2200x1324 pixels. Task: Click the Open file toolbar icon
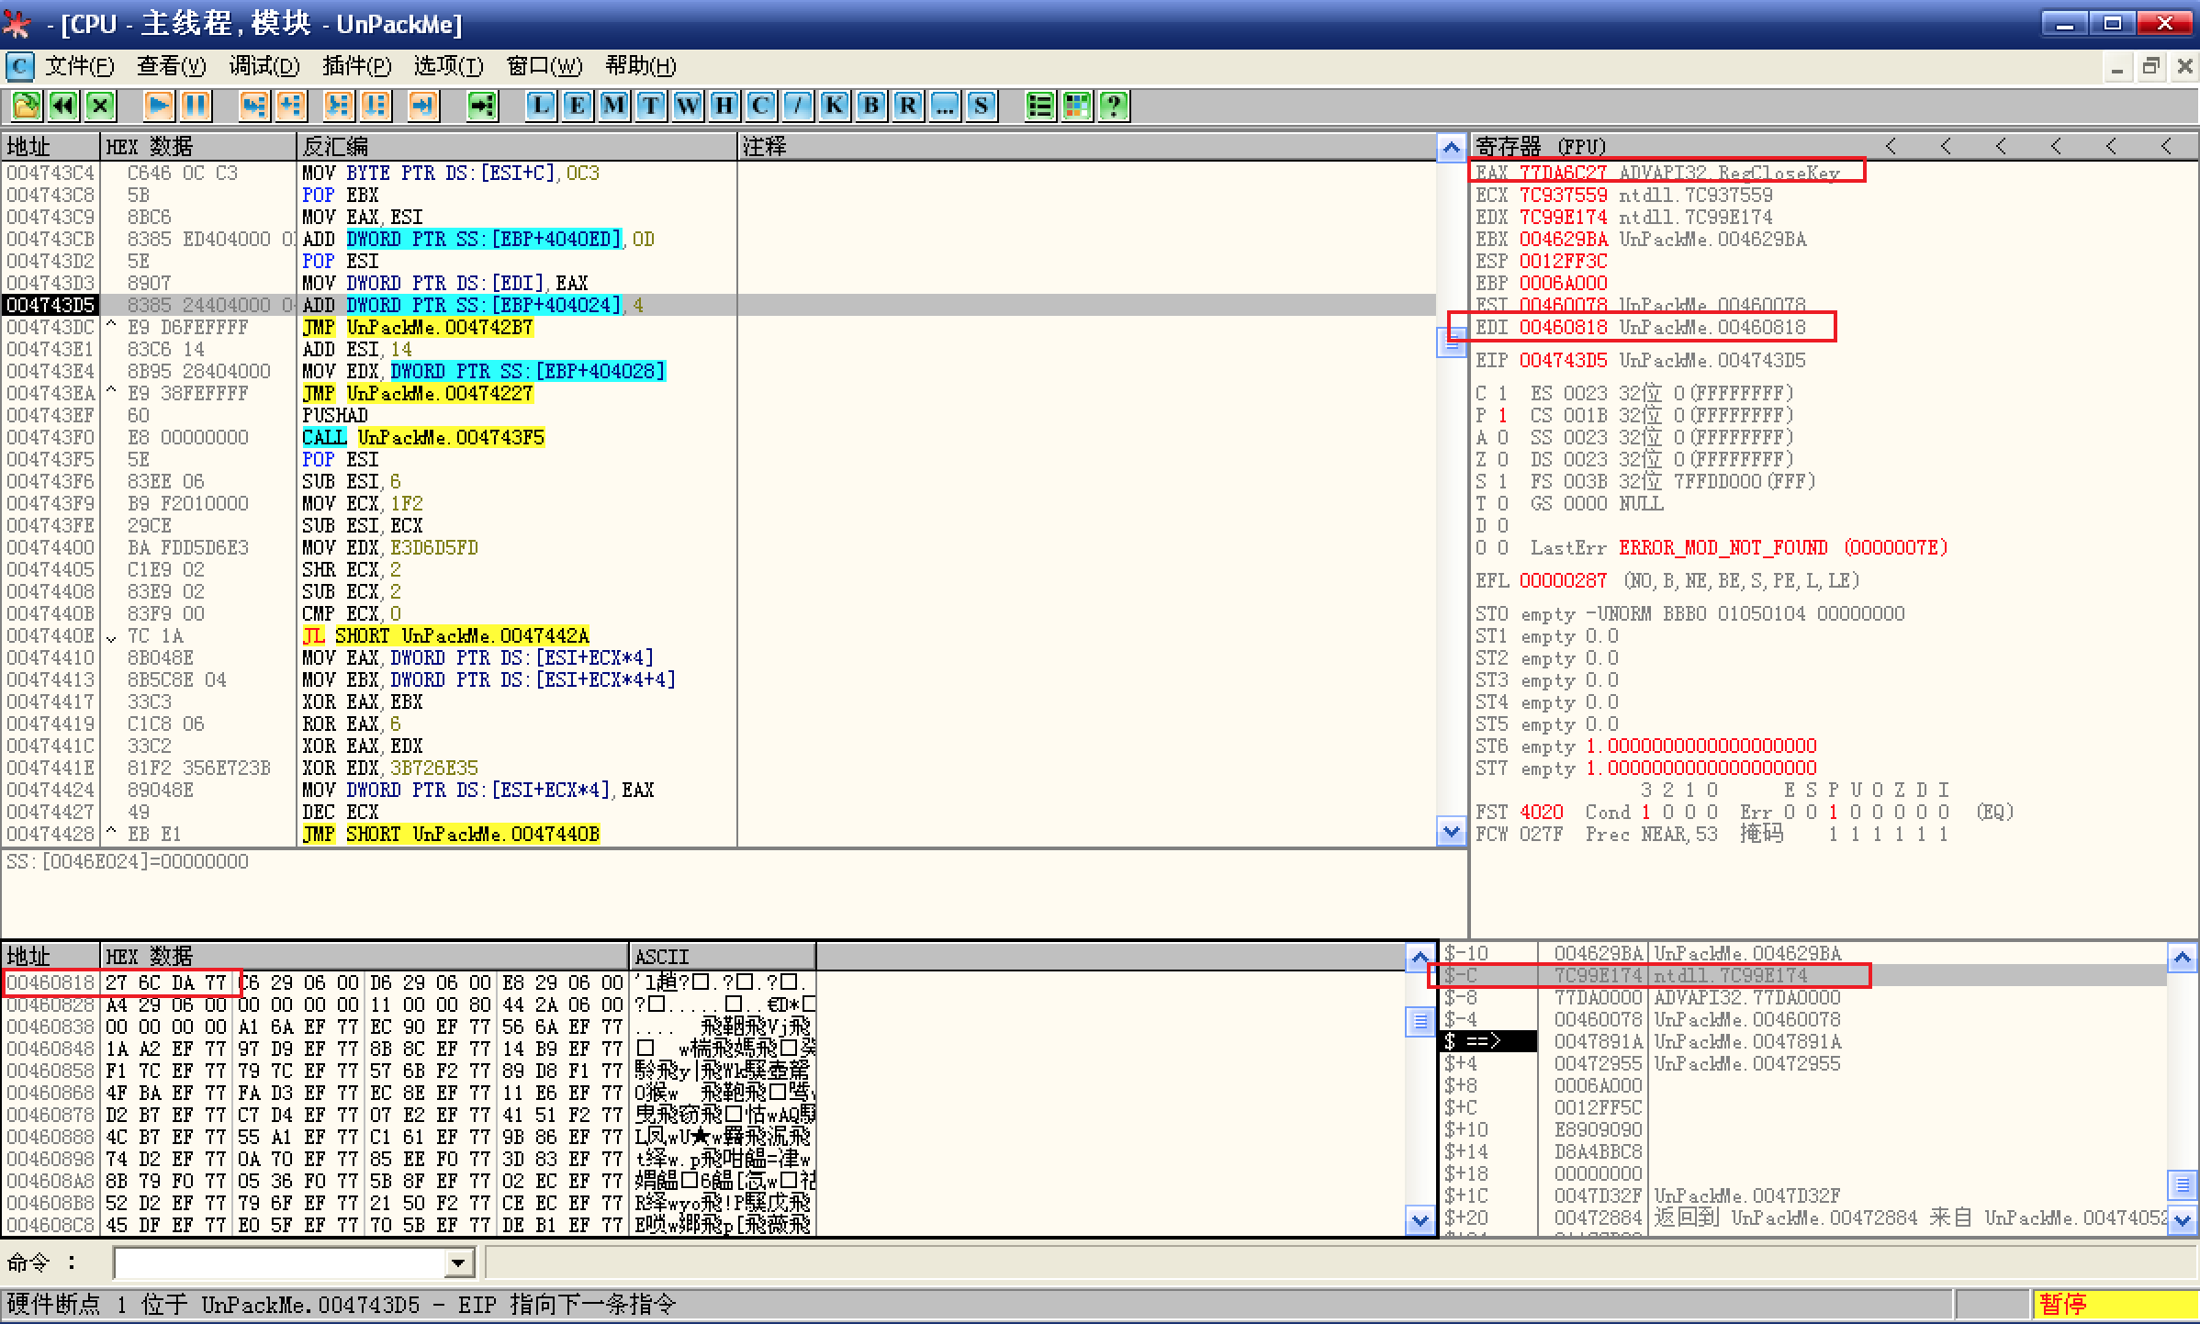pyautogui.click(x=26, y=106)
